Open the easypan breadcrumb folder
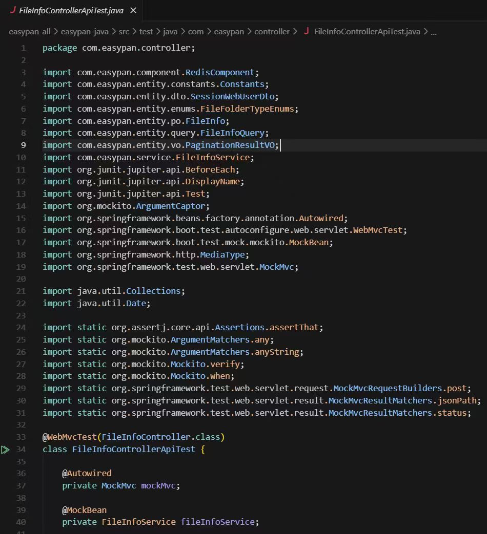 tap(229, 32)
